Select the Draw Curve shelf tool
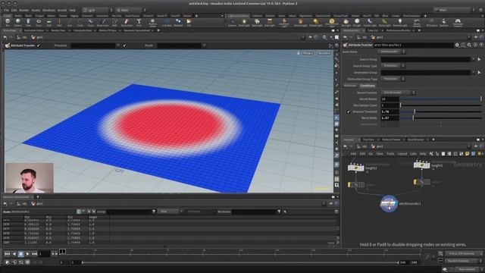Image resolution: width=485 pixels, height=273 pixels. [103, 22]
